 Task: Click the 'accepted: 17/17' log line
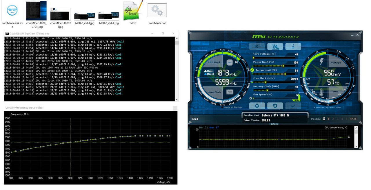click(64, 64)
